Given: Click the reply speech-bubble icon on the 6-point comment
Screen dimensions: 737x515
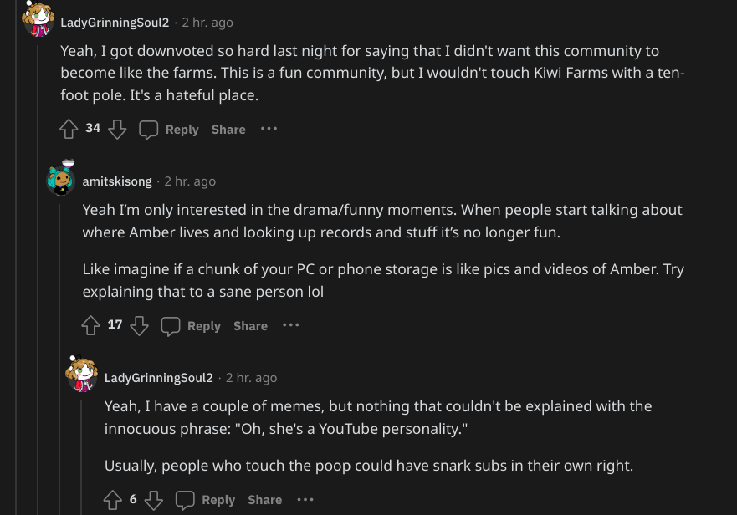Looking at the screenshot, I should (185, 500).
